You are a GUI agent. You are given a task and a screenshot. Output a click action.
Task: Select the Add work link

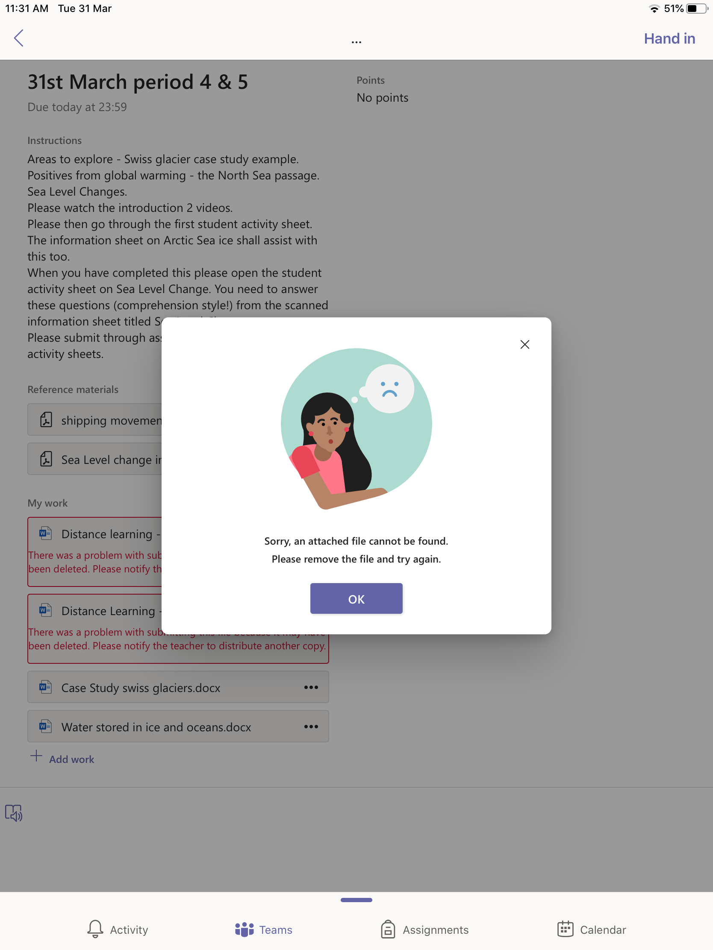[x=71, y=759]
